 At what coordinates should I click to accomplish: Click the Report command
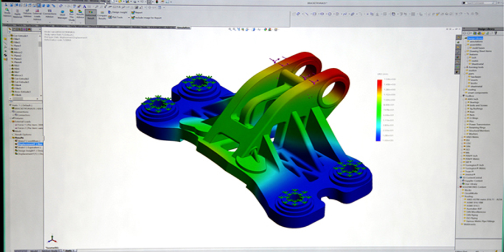[x=137, y=12]
